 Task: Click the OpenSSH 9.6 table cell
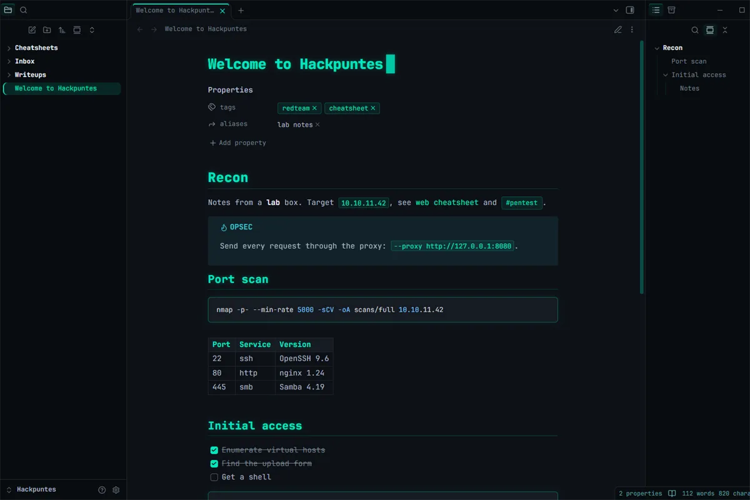(304, 359)
